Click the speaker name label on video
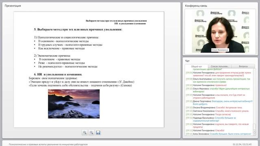The height and width of the screenshot is (146, 260). pyautogui.click(x=220, y=50)
